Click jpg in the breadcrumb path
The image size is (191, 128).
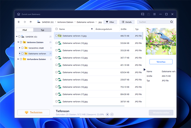100,22
